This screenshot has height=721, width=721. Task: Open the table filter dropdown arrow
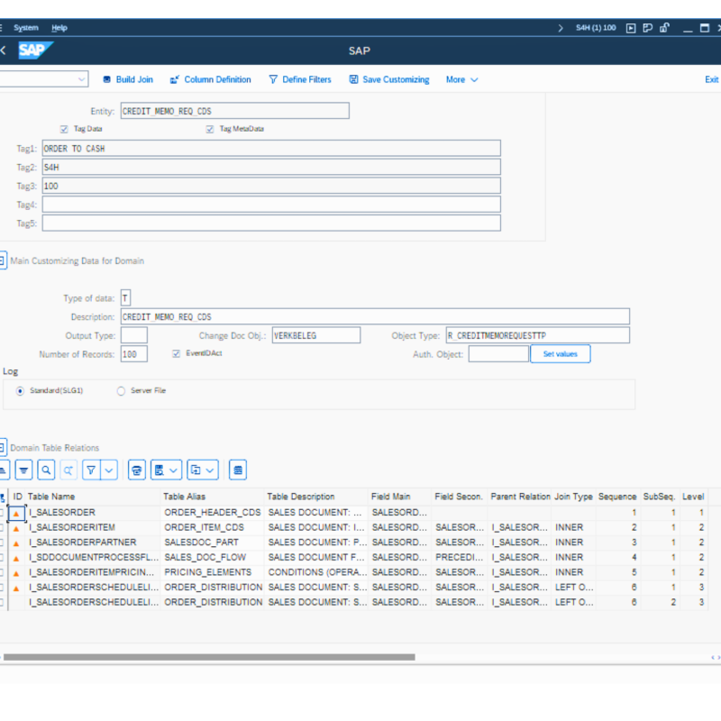(x=109, y=470)
